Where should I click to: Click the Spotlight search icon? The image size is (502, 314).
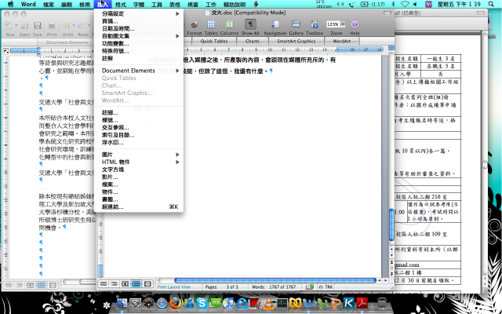coord(492,4)
